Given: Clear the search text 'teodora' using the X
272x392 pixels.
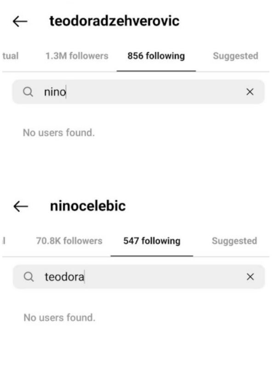Looking at the screenshot, I should tap(250, 277).
